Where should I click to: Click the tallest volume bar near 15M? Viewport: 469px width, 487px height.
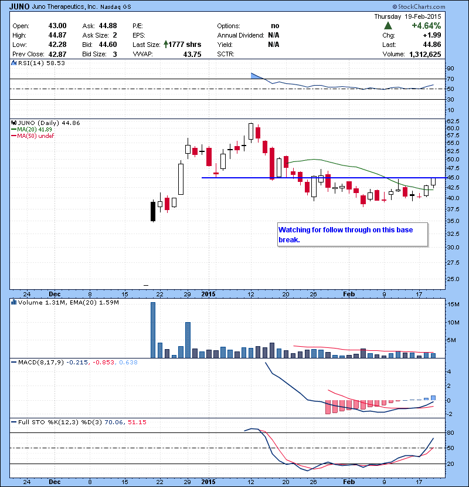[x=152, y=330]
